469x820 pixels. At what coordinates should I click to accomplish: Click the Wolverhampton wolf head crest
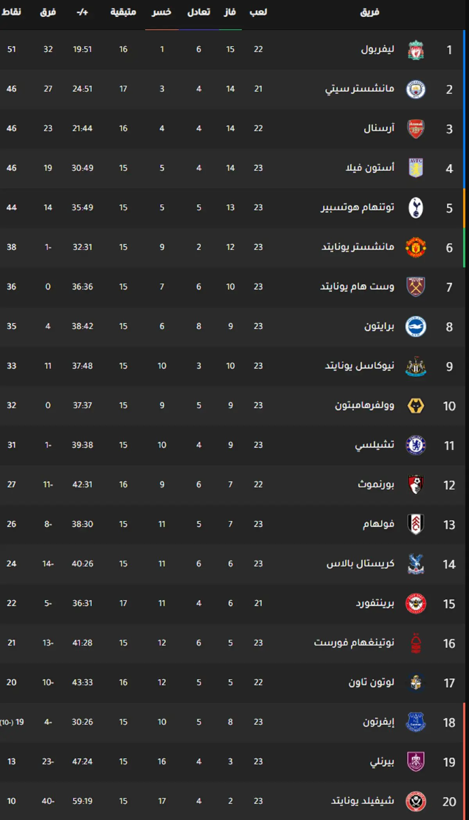tap(415, 406)
